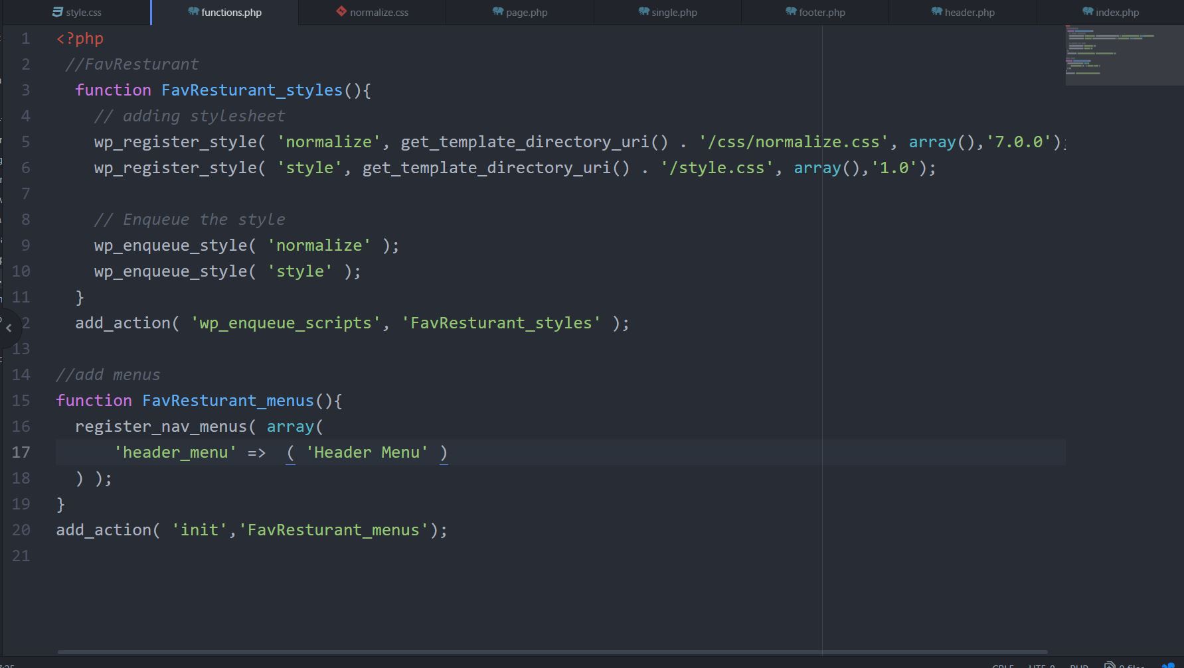Click line number 5 in the gutter
Viewport: 1184px width, 668px height.
(x=25, y=142)
